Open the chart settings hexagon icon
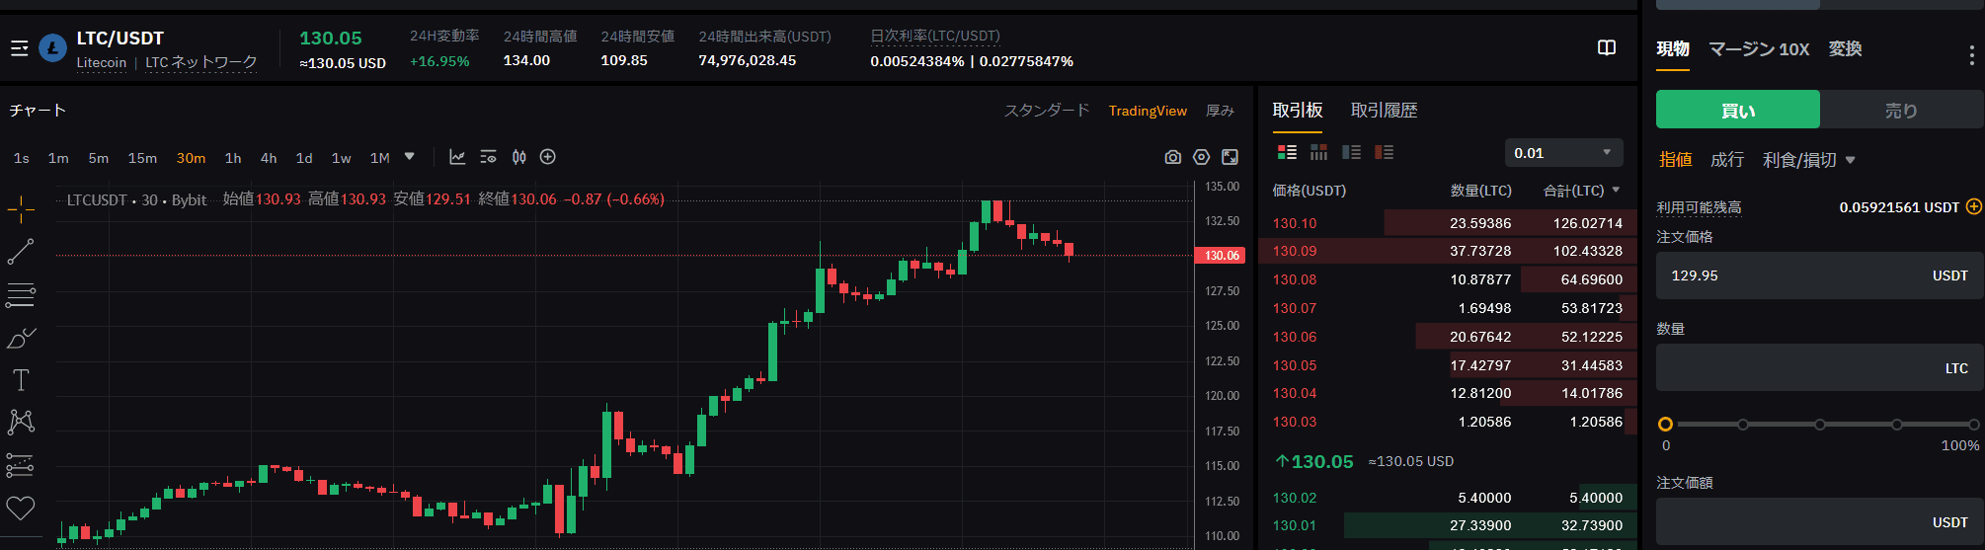 (1201, 157)
